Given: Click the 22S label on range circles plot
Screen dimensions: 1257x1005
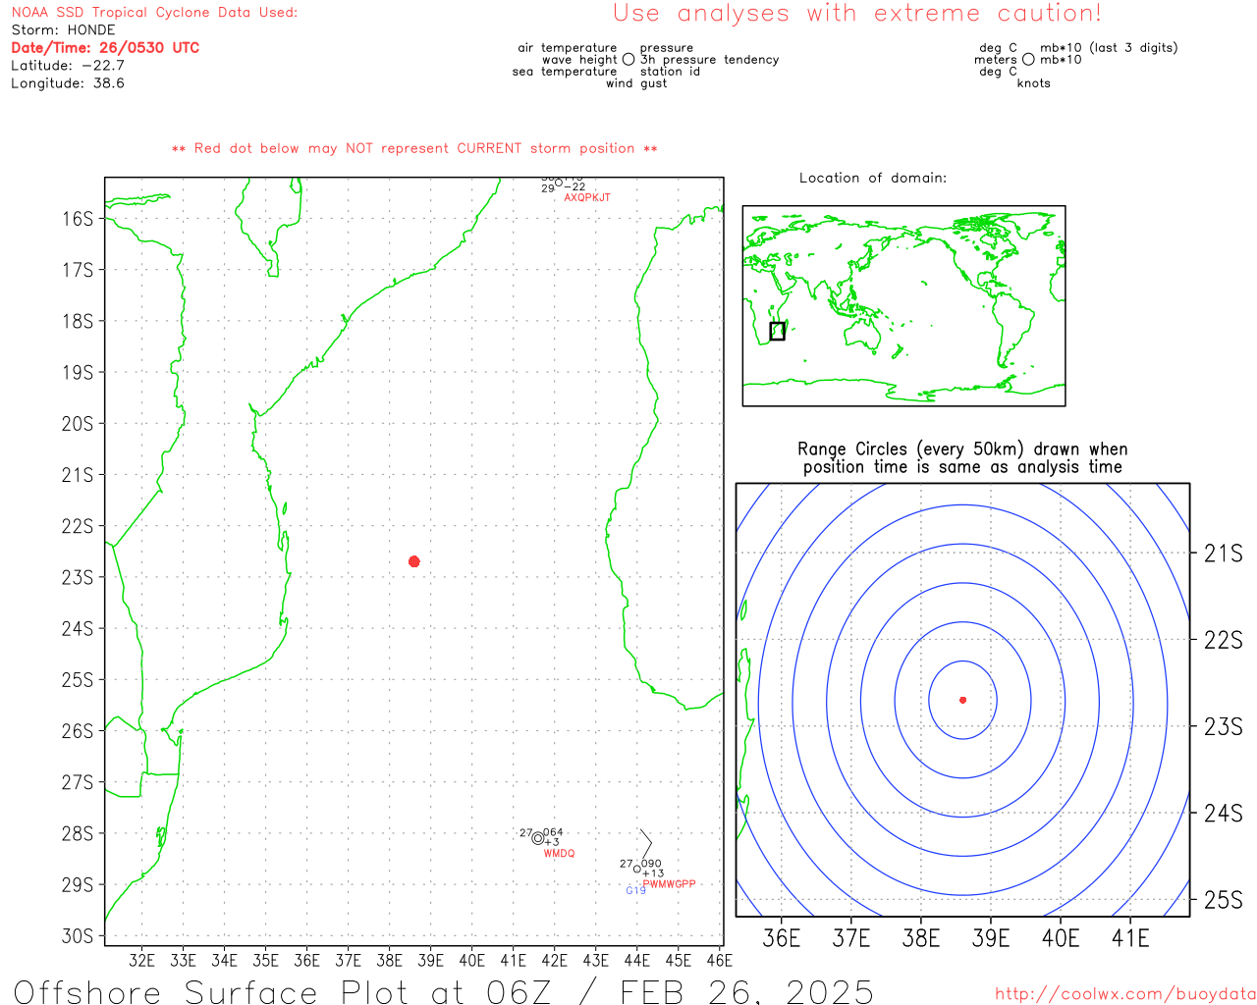Looking at the screenshot, I should point(1224,641).
